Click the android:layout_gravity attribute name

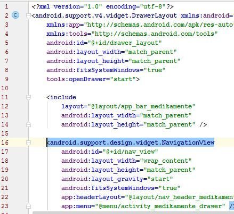click(x=102, y=179)
